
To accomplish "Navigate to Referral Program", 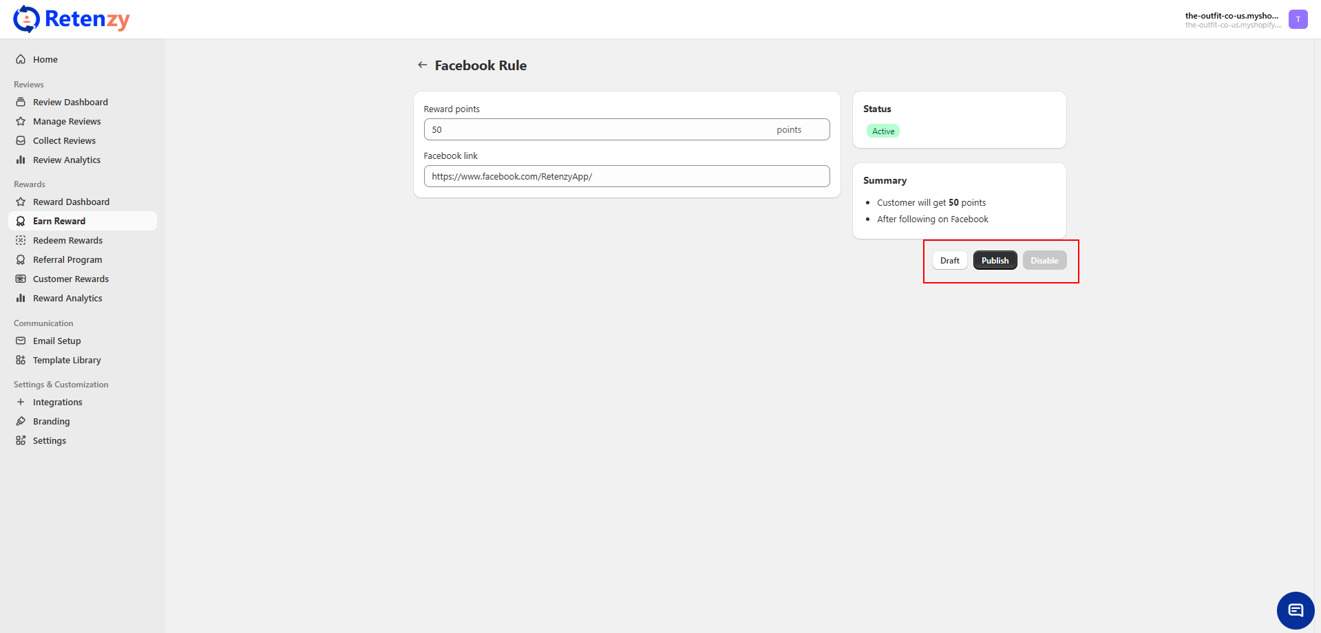I will coord(67,259).
